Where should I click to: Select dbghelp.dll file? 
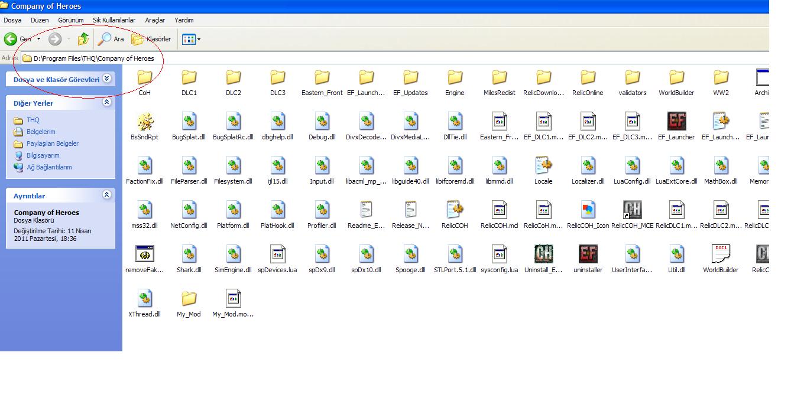coord(277,127)
